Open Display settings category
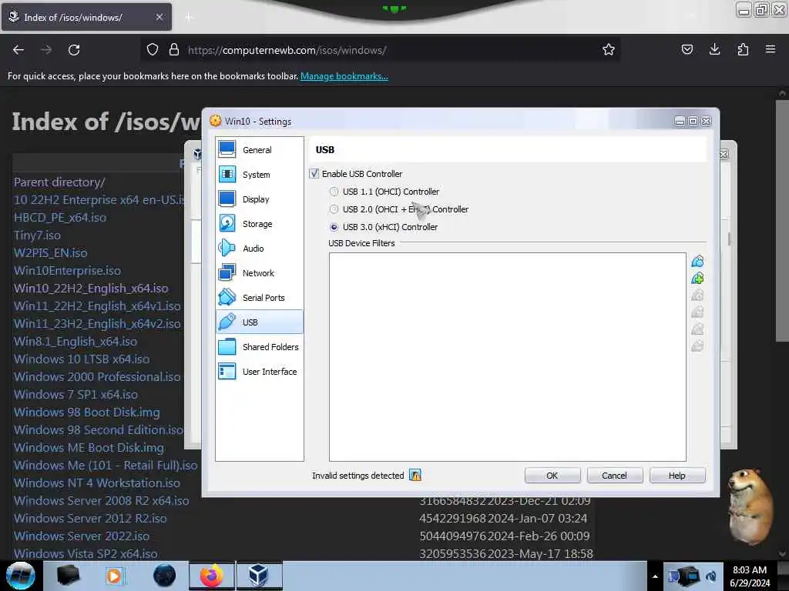Image resolution: width=789 pixels, height=591 pixels. tap(259, 199)
